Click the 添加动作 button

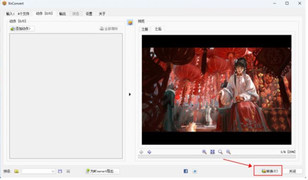point(22,29)
